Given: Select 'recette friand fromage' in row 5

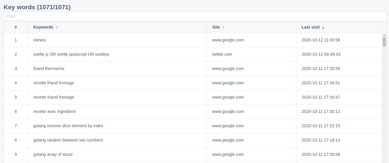Looking at the screenshot, I should point(54,97).
